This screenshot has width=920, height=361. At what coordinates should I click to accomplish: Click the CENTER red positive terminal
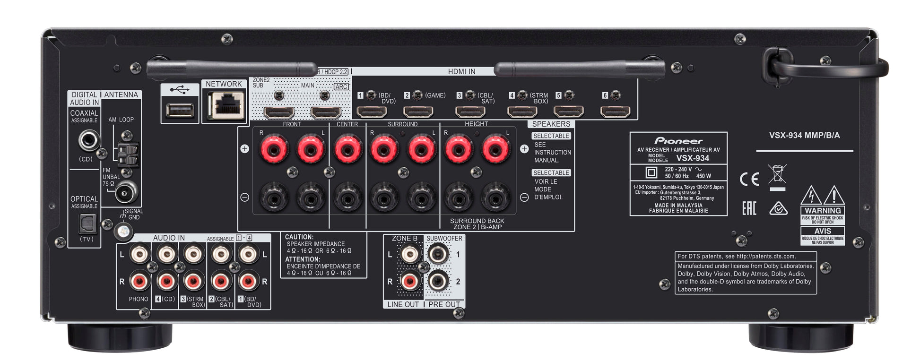point(348,149)
